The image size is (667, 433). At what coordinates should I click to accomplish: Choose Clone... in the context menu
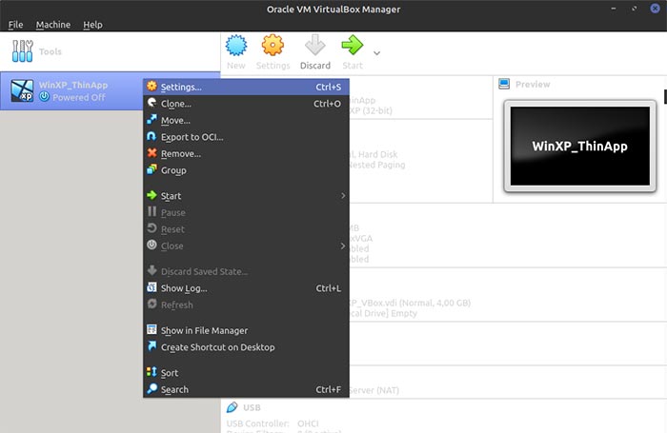pos(246,104)
